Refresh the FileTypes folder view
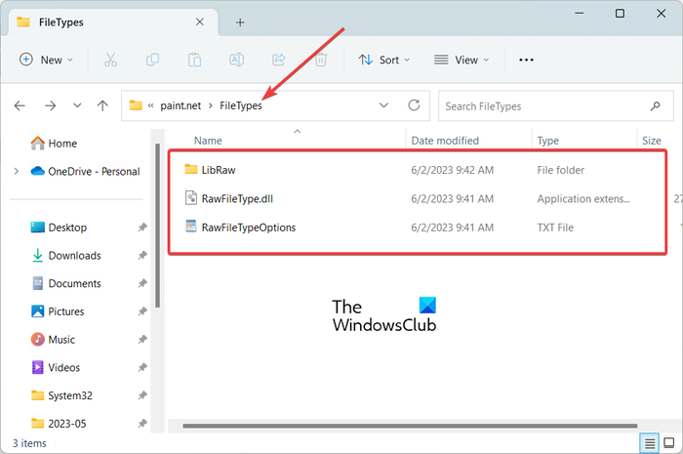 pos(414,105)
